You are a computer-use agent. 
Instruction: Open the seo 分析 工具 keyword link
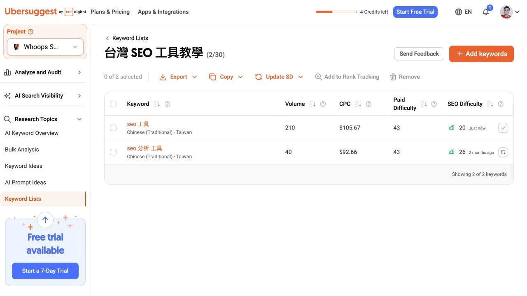(145, 148)
